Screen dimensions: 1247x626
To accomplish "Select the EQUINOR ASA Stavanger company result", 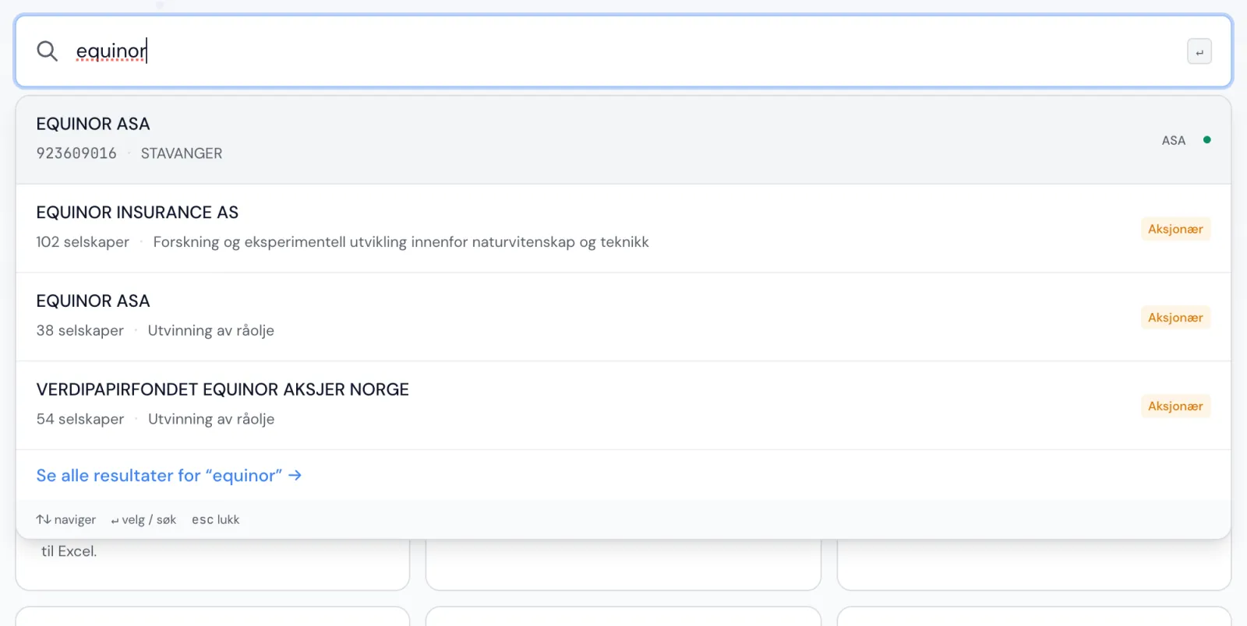I will (x=623, y=140).
